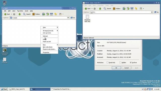Image resolution: width=161 pixels, height=91 pixels.
Task: Open Help menu in test window
Action: pos(31,11)
